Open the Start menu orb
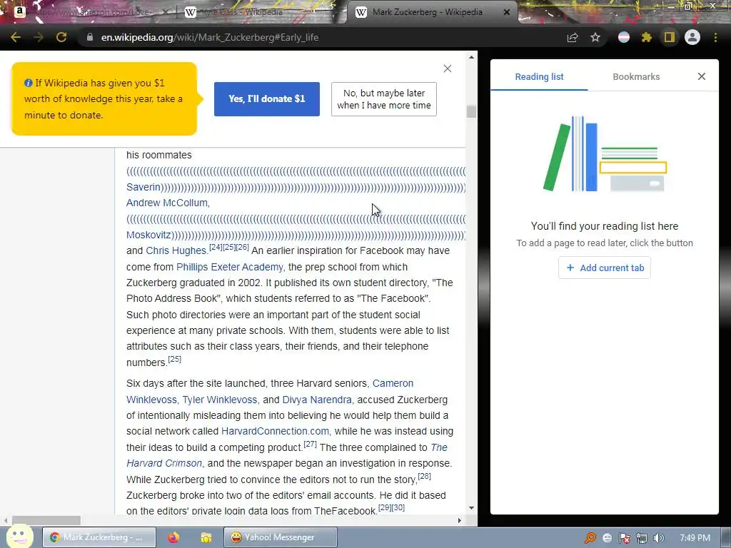The height and width of the screenshot is (548, 731). click(x=19, y=537)
